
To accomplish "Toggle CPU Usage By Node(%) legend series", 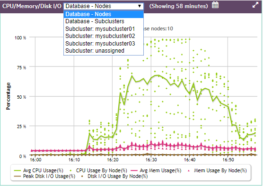I will coord(102,170).
